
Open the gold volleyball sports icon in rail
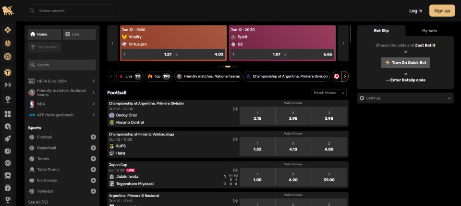tap(8, 43)
